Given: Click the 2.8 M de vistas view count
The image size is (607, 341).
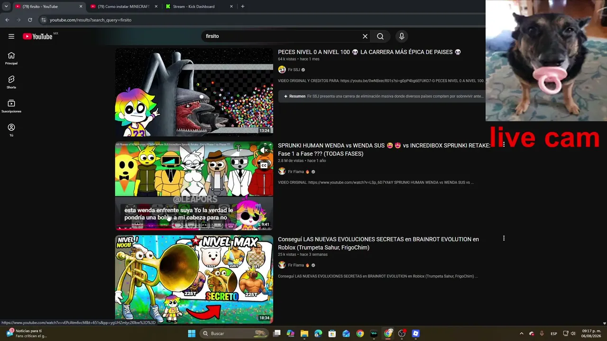Looking at the screenshot, I should [290, 161].
